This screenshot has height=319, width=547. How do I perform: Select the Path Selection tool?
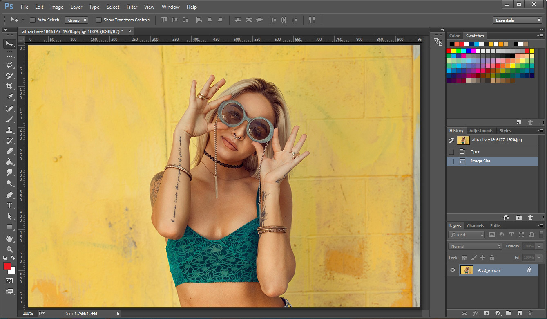click(9, 216)
